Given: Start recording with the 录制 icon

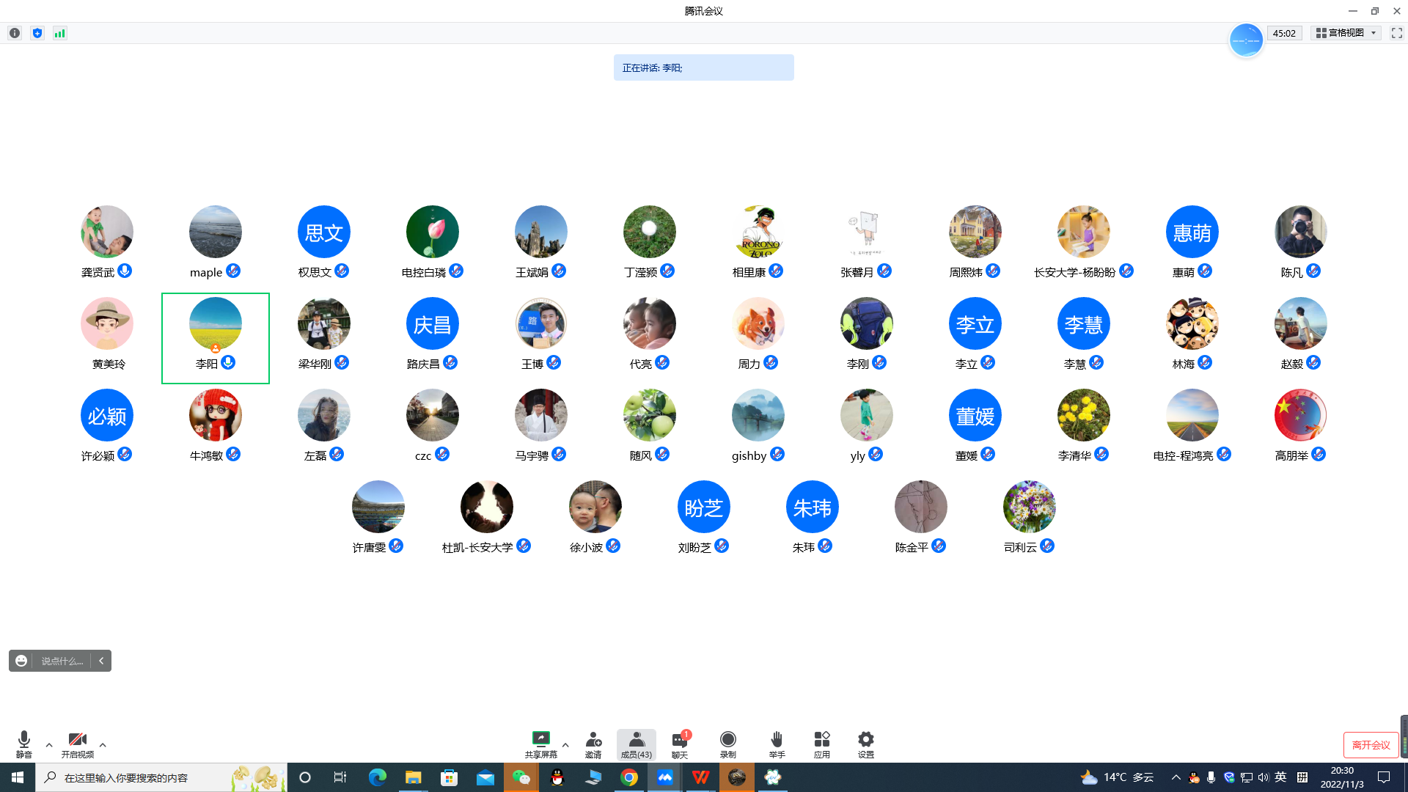Looking at the screenshot, I should (x=728, y=744).
